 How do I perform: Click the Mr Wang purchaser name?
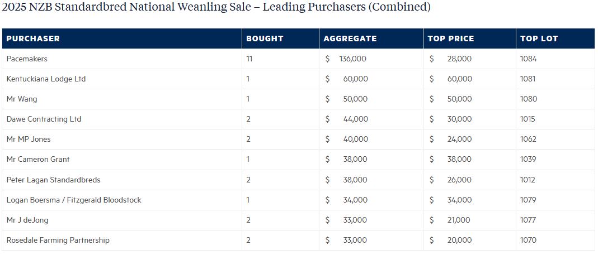point(22,99)
